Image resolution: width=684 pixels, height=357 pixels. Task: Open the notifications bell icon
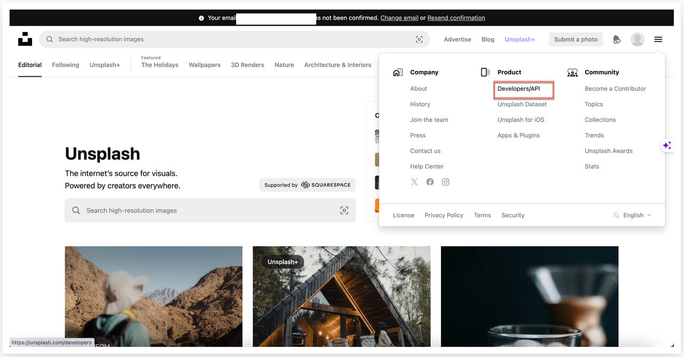(x=617, y=39)
